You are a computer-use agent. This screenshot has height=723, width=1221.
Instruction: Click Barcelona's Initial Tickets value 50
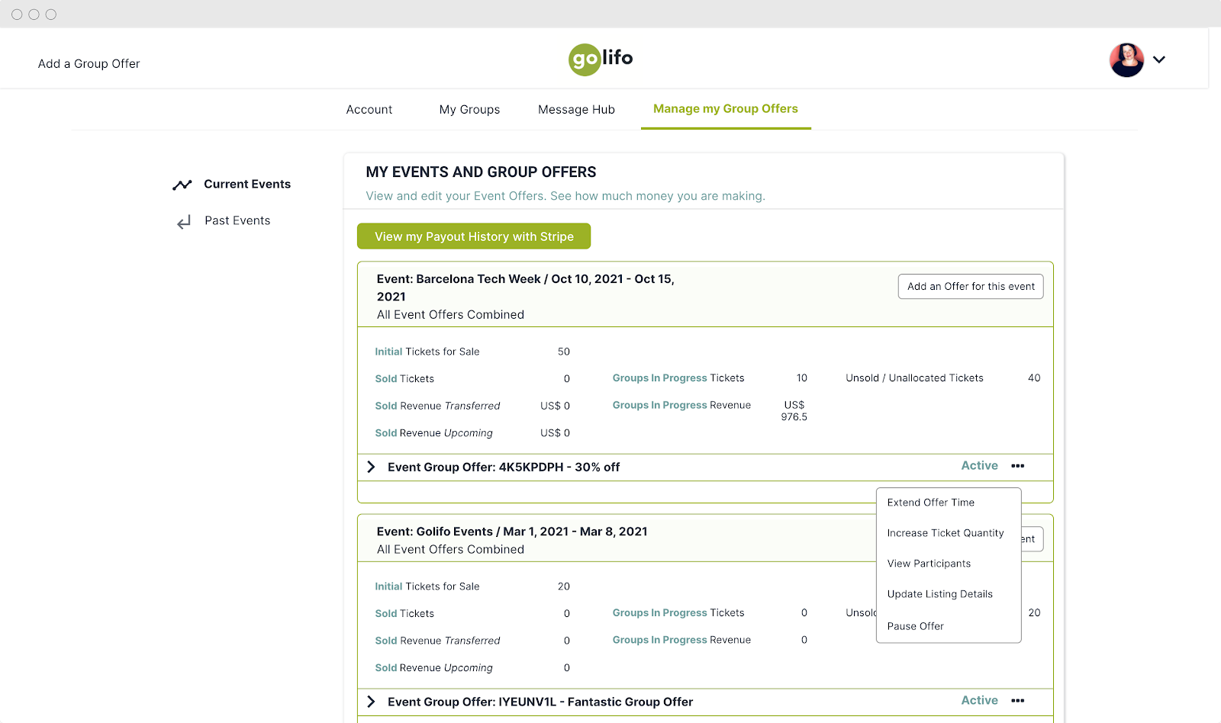(564, 352)
